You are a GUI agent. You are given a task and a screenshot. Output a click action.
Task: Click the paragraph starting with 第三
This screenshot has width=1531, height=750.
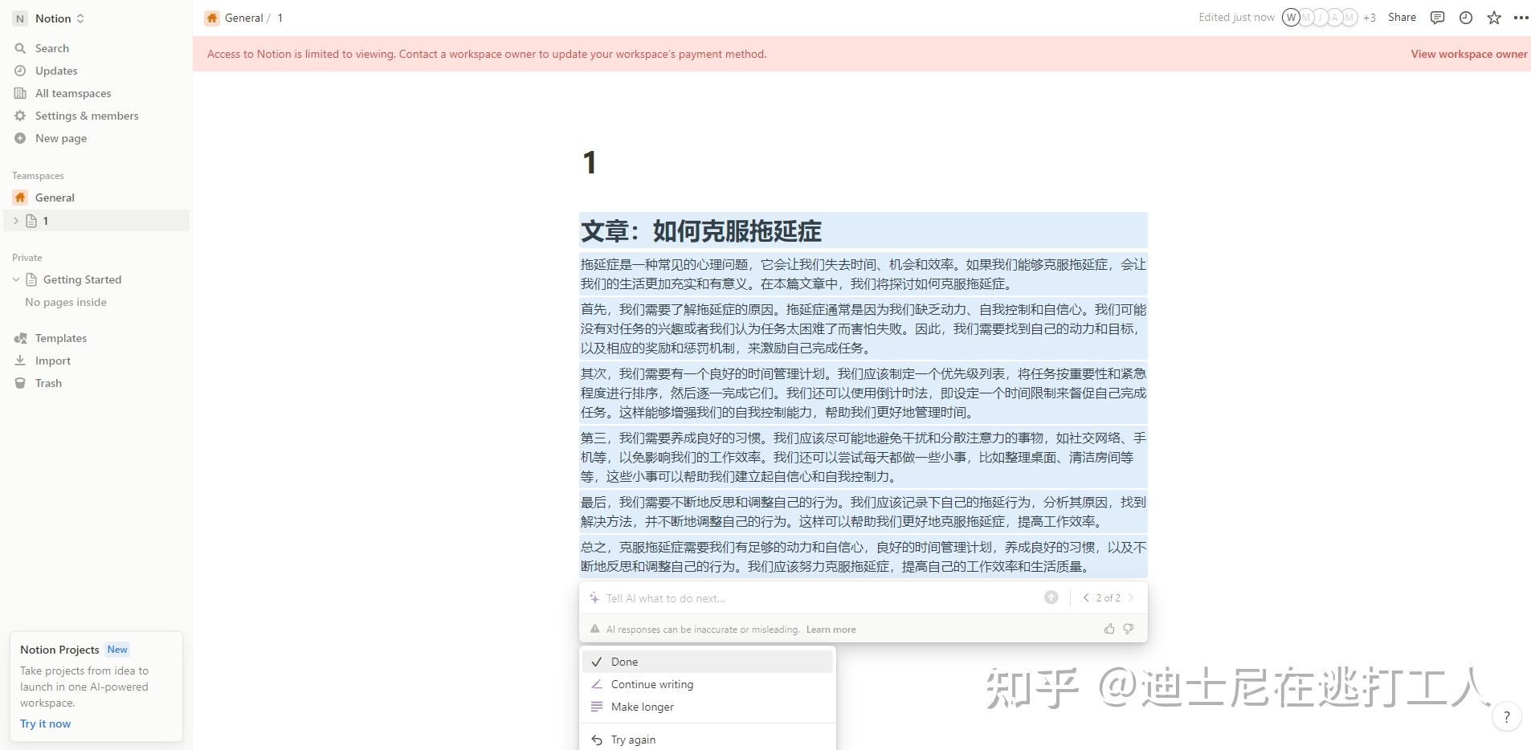point(863,457)
